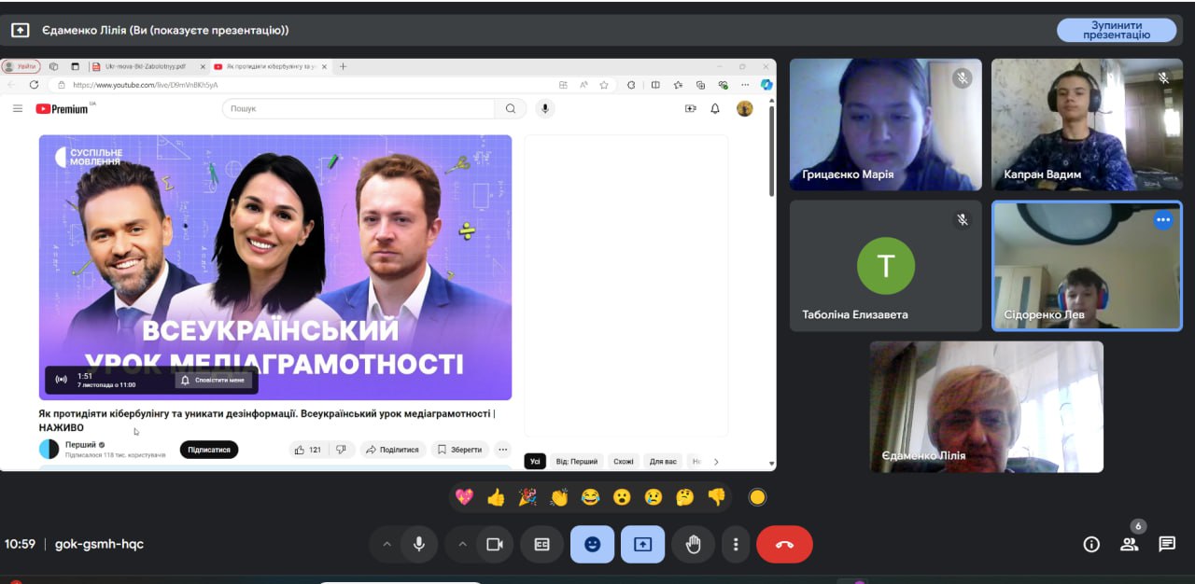
Task: Click the red leave call button
Action: pyautogui.click(x=784, y=545)
